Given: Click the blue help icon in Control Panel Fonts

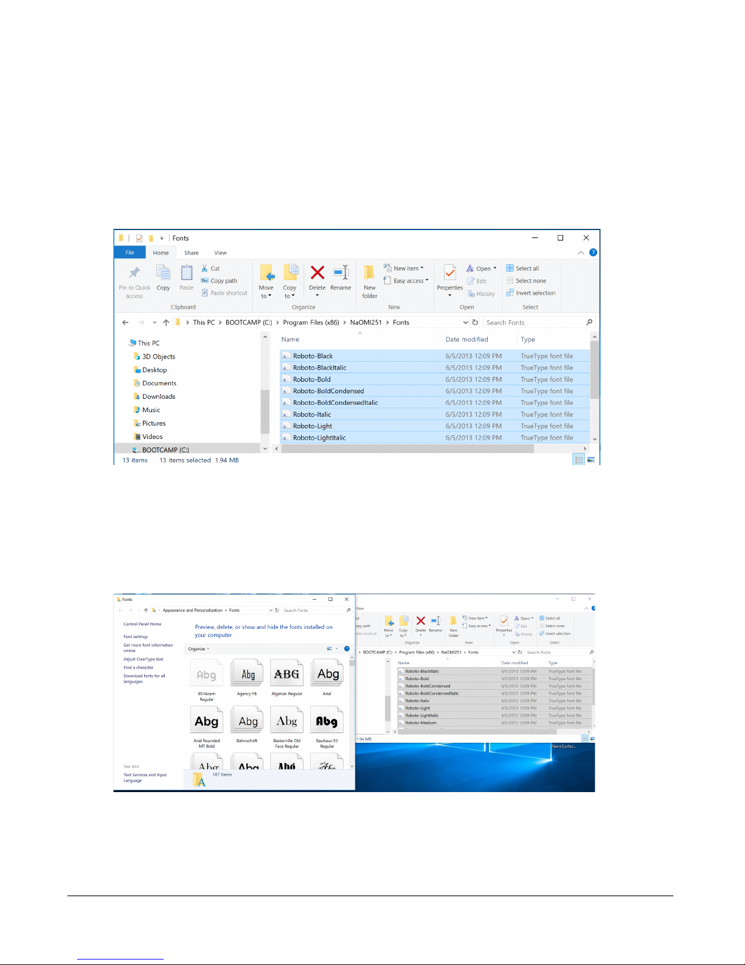Looking at the screenshot, I should tap(347, 649).
